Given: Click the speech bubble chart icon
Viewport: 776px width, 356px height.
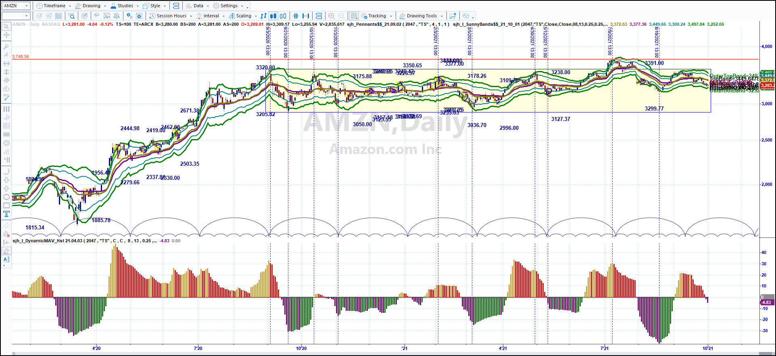Looking at the screenshot, I should click(466, 16).
